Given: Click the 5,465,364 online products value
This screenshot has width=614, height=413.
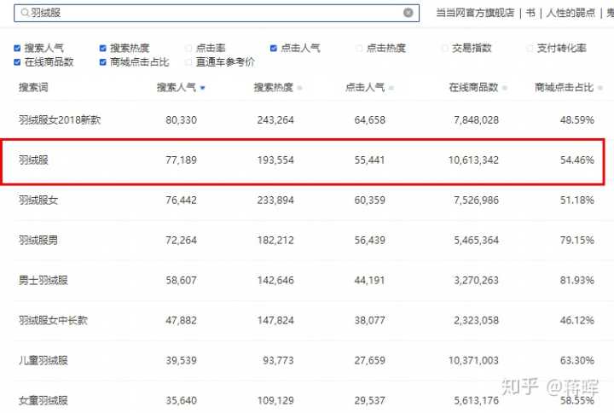Looking at the screenshot, I should 476,240.
